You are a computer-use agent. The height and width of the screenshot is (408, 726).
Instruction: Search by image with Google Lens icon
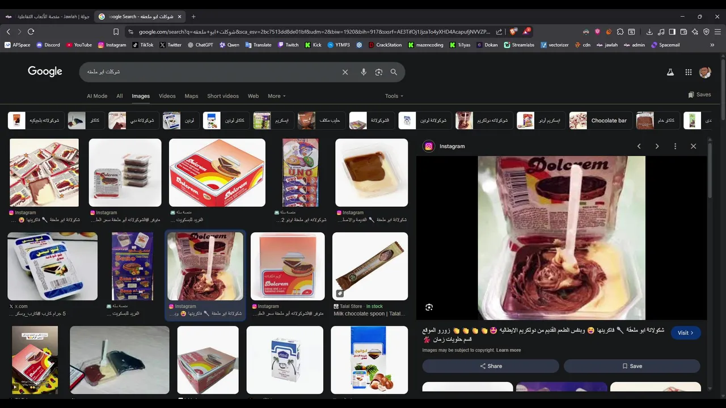click(x=379, y=72)
